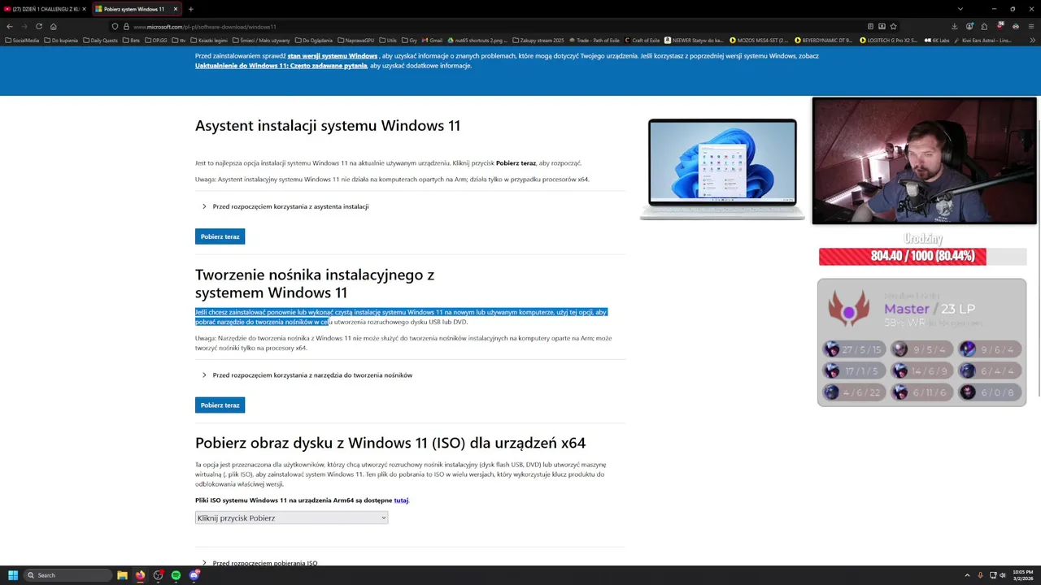
Task: Reload the current page
Action: (38, 26)
